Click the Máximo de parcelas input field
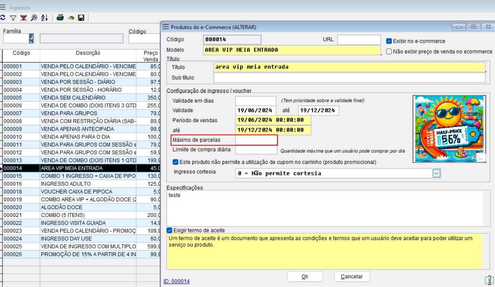495x287 pixels. pos(256,140)
